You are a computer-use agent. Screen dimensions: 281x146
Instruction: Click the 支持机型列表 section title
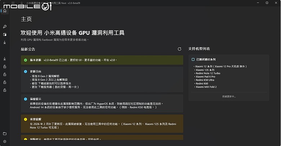point(199,49)
